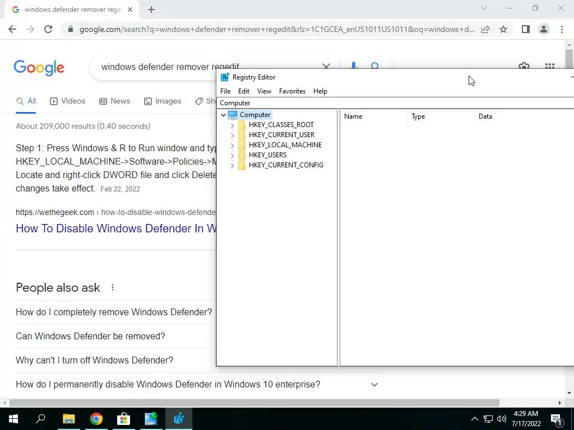Screen dimensions: 574x430
Task: Open the Help menu in Registry Editor
Action: click(x=320, y=91)
